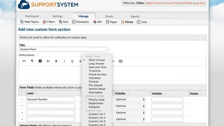Open the Lists section
The image size is (224, 126).
coord(142,22)
